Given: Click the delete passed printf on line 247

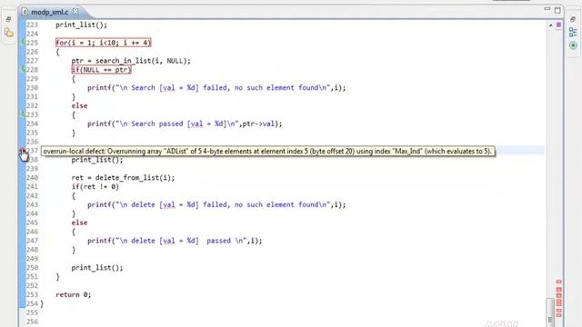Looking at the screenshot, I should click(175, 241).
